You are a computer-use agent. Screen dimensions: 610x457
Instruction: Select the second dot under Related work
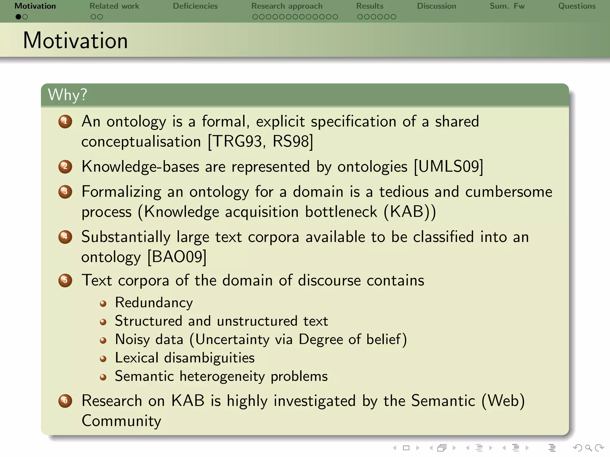100,17
